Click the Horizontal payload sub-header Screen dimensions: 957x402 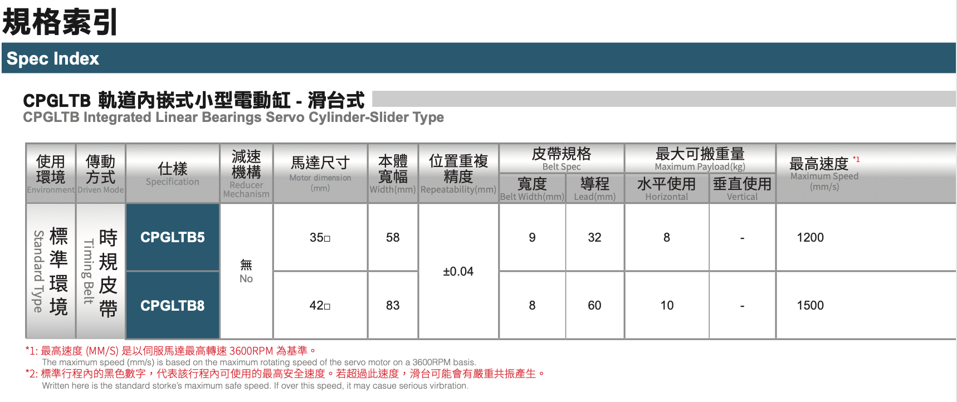coord(666,189)
